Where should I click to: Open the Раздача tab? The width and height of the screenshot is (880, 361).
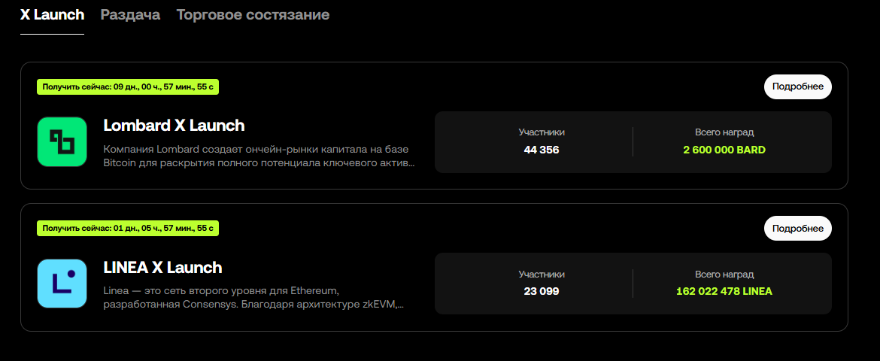click(x=130, y=15)
